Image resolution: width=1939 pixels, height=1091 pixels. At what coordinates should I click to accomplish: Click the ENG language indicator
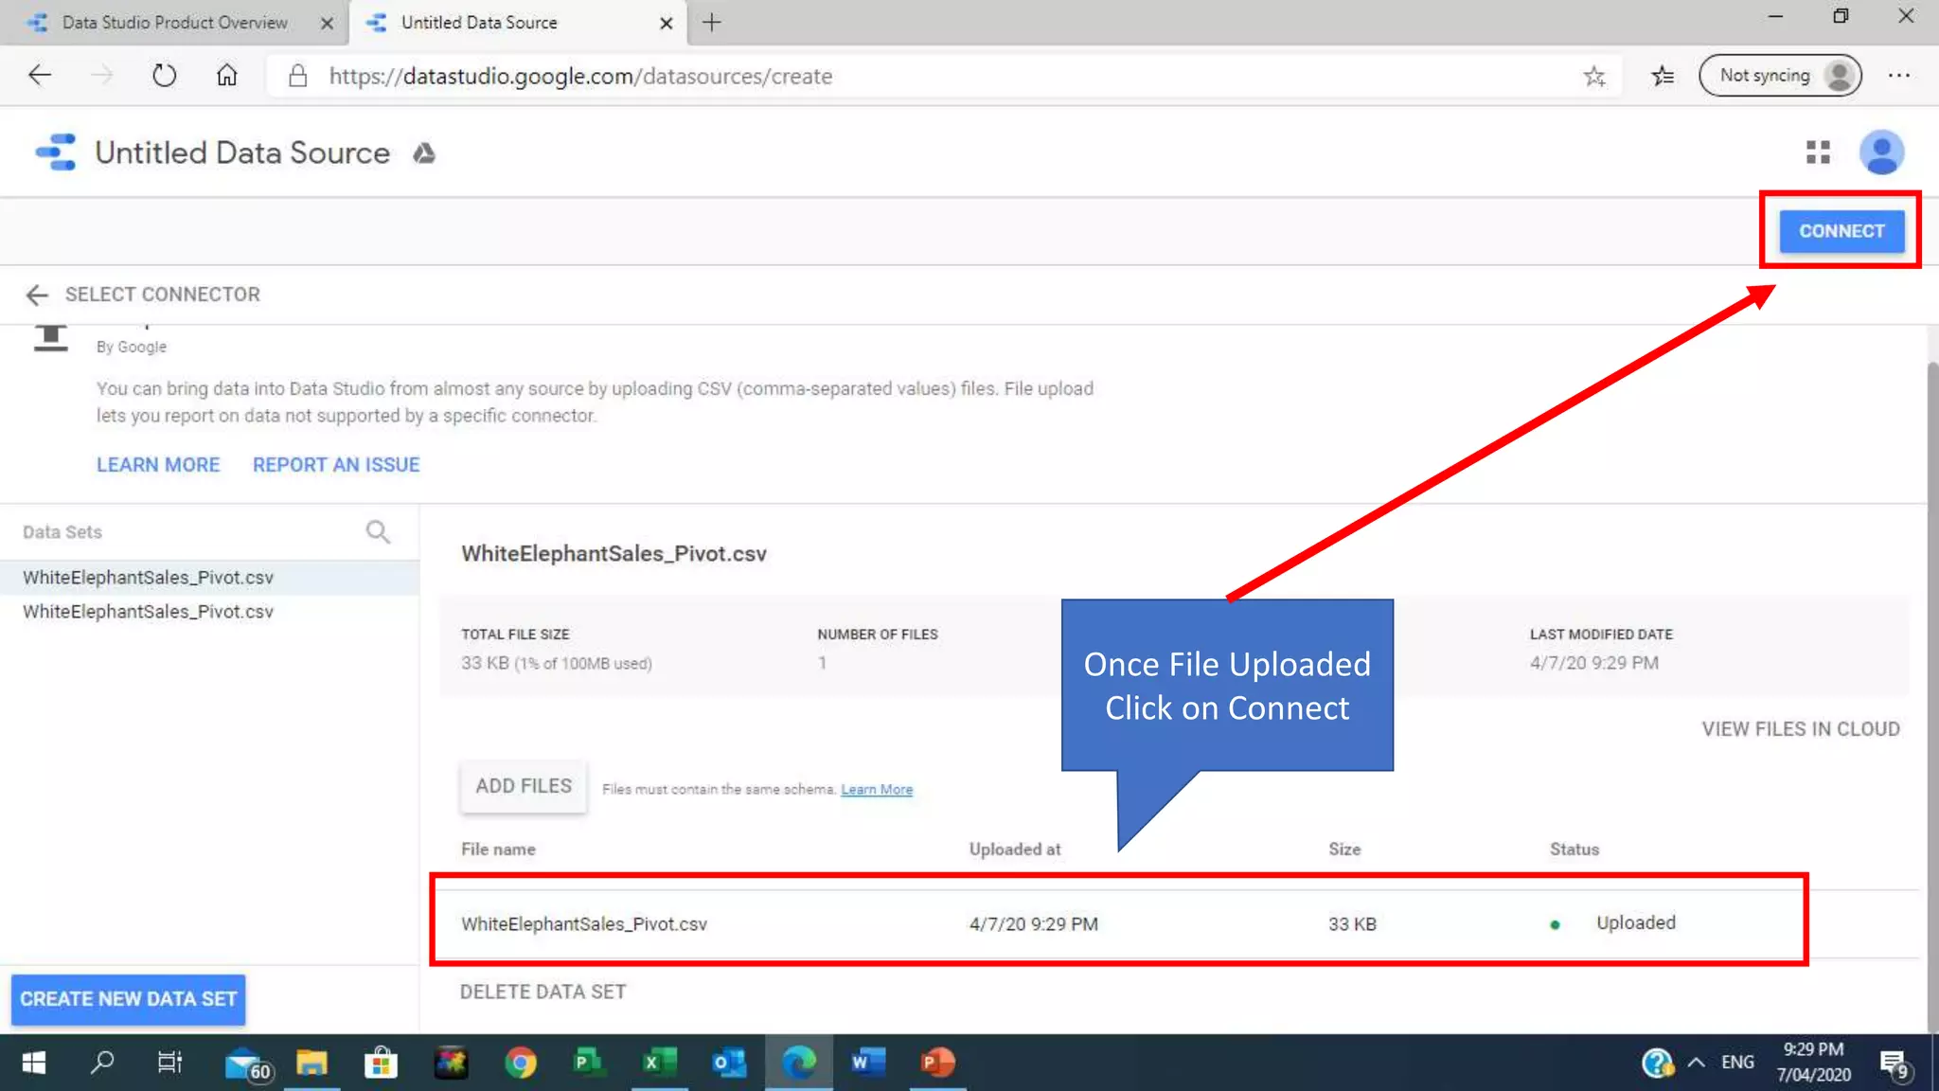tap(1737, 1063)
